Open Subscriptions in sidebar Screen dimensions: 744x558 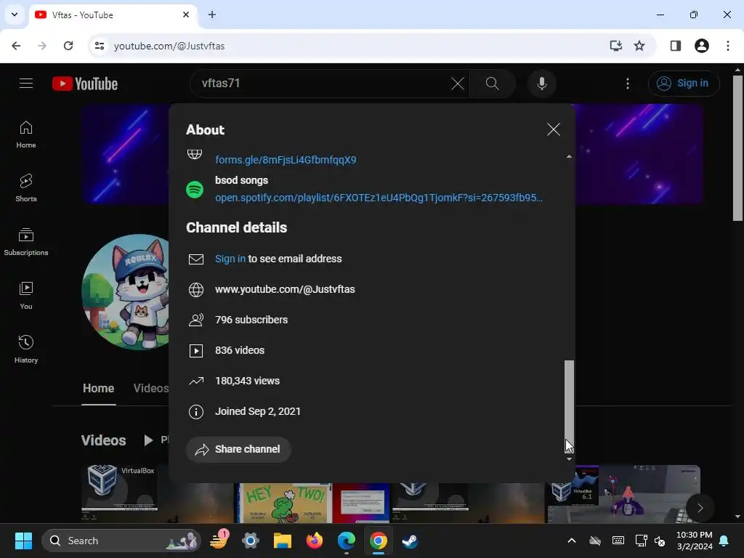[26, 242]
